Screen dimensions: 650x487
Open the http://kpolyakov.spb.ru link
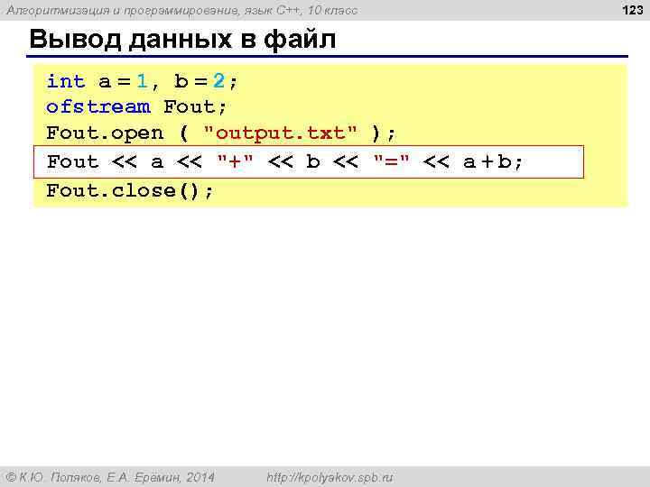pyautogui.click(x=330, y=477)
